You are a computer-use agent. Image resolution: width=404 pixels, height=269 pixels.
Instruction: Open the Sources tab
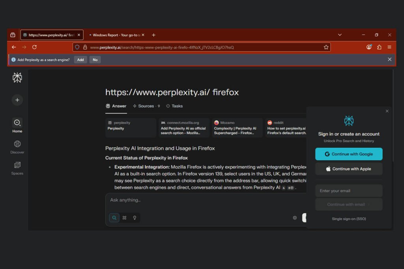[146, 106]
